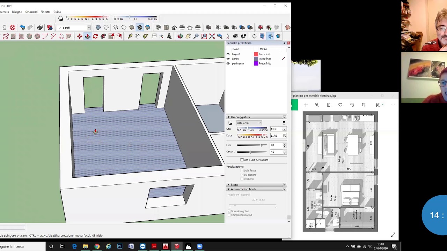Select the Pan hand tool
Viewport: 447px width, 251px height.
pyautogui.click(x=188, y=36)
